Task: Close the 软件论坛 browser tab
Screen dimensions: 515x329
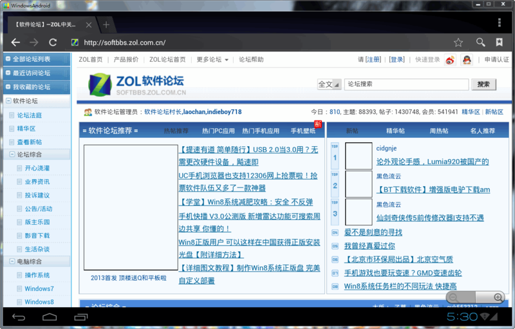Action: pos(89,24)
